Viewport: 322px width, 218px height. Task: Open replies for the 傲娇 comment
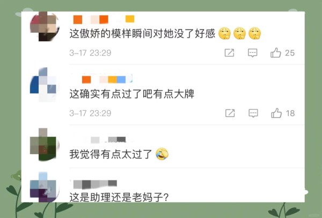253,53
